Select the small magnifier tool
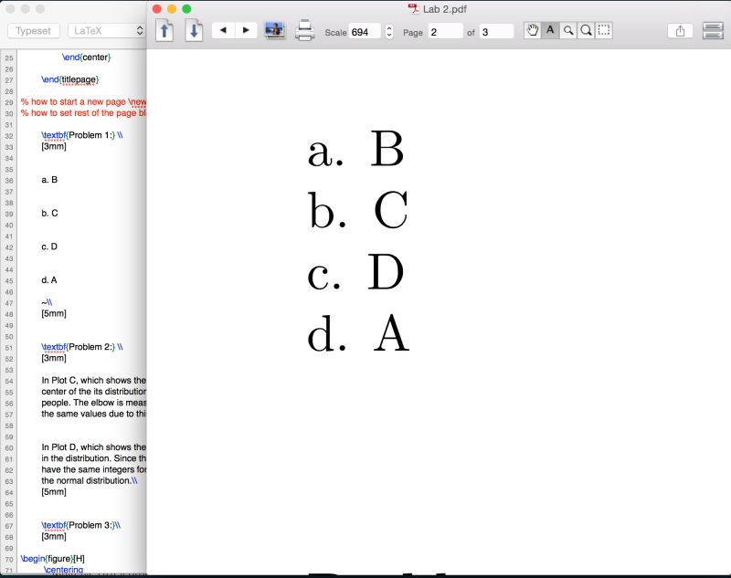Viewport: 731px width, 578px height. click(x=567, y=31)
